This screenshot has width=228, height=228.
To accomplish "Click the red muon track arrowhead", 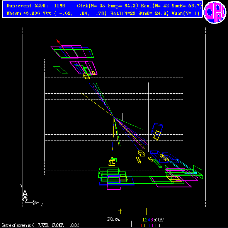I will point(58,41).
